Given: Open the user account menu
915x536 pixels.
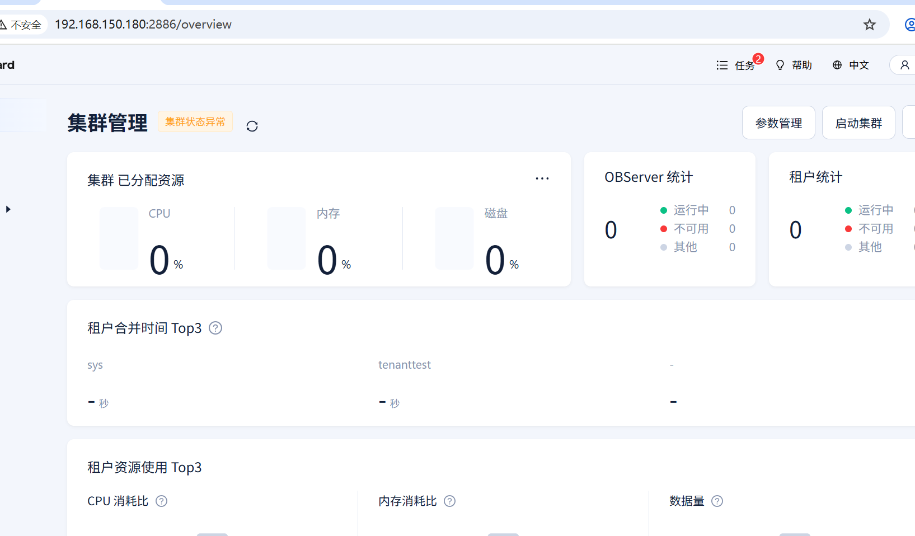Looking at the screenshot, I should 904,65.
